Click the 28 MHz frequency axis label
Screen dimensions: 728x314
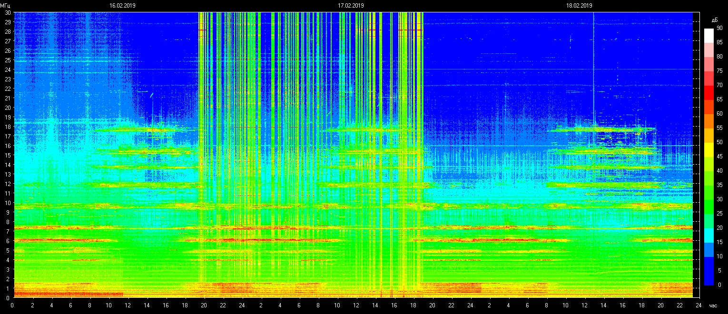click(8, 32)
